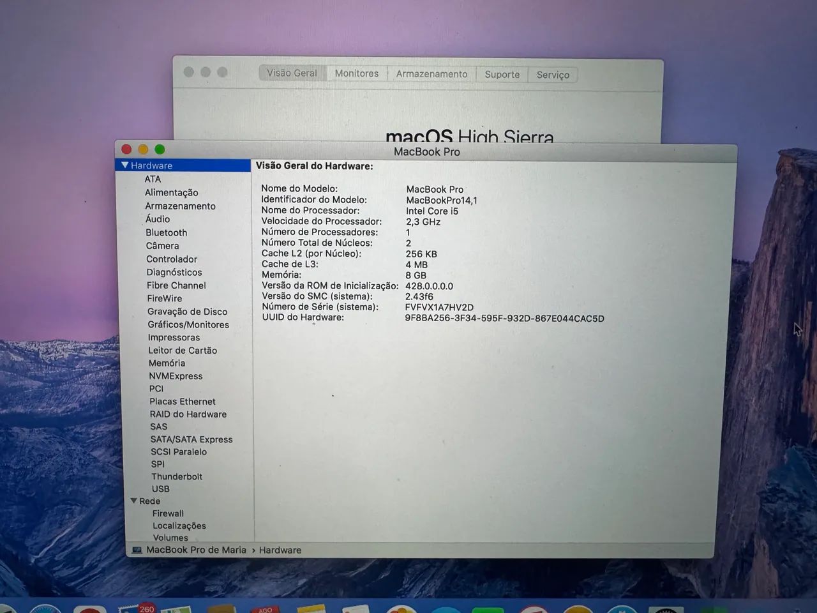Viewport: 817px width, 613px height.
Task: Open Armazenamento tab in About window
Action: point(431,74)
